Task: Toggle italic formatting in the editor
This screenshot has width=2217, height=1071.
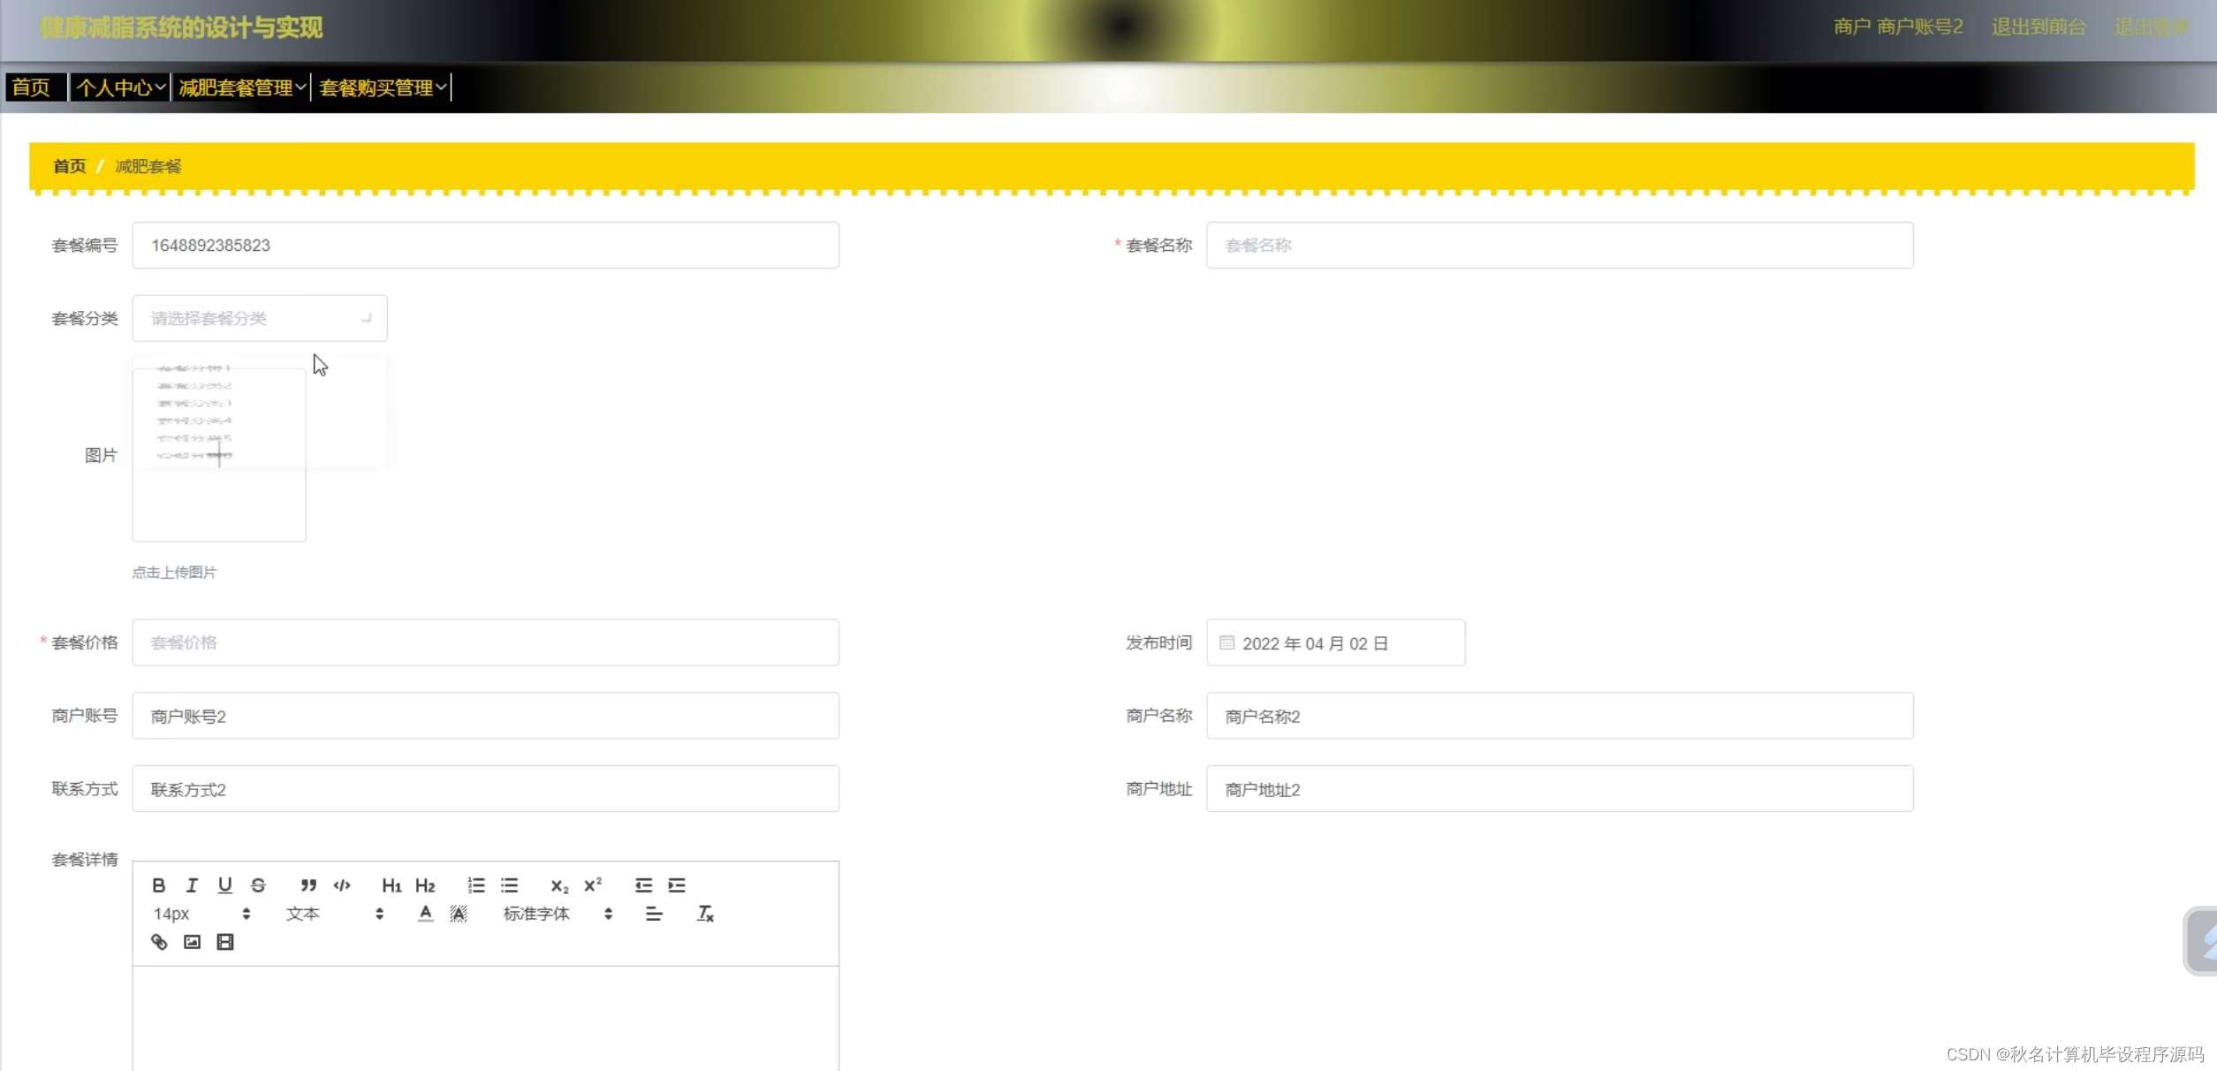Action: pyautogui.click(x=192, y=885)
